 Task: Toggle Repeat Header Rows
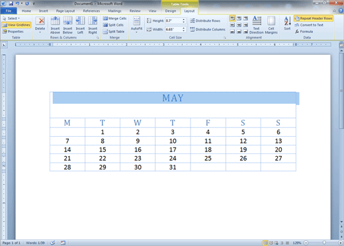[x=314, y=19]
